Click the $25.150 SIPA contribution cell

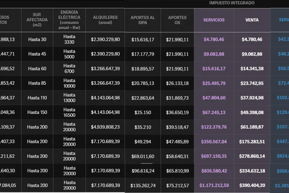143,113
